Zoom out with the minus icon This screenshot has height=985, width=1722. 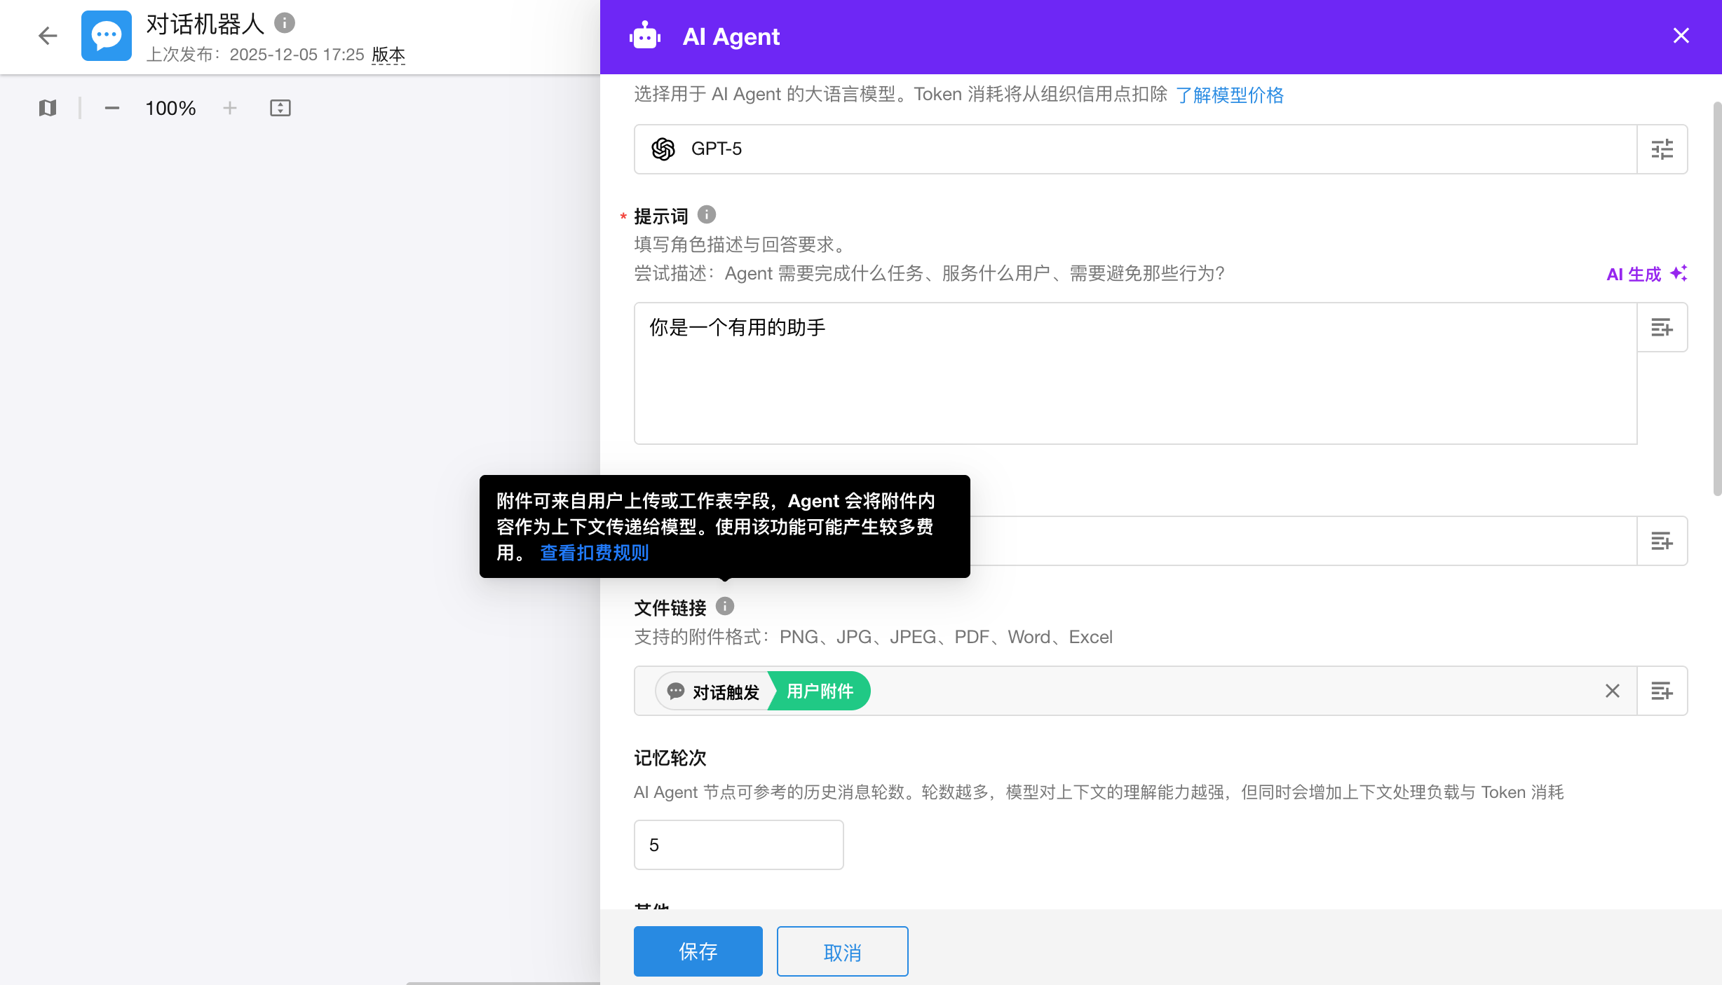[112, 108]
